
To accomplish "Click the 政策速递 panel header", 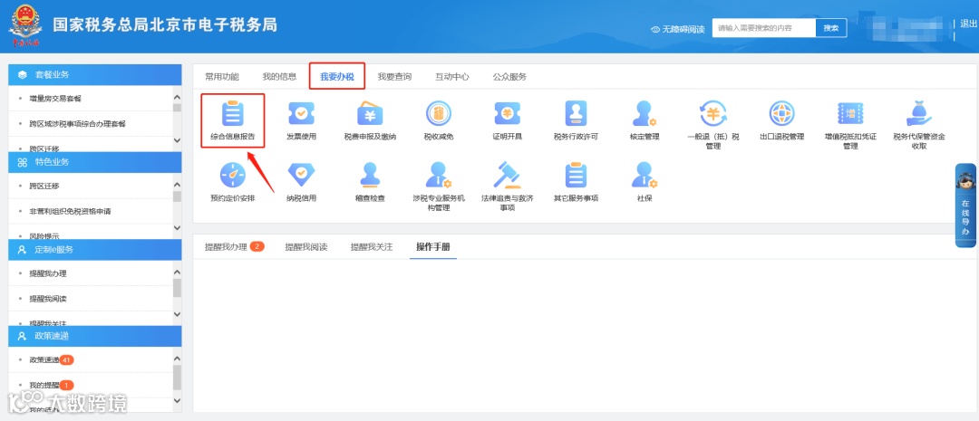I will point(95,336).
